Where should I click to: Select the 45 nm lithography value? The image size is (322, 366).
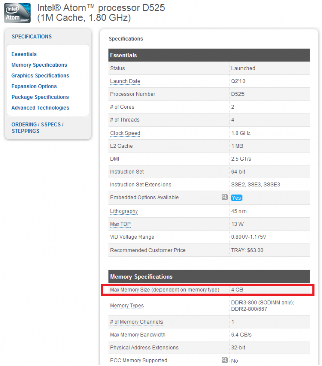click(239, 211)
